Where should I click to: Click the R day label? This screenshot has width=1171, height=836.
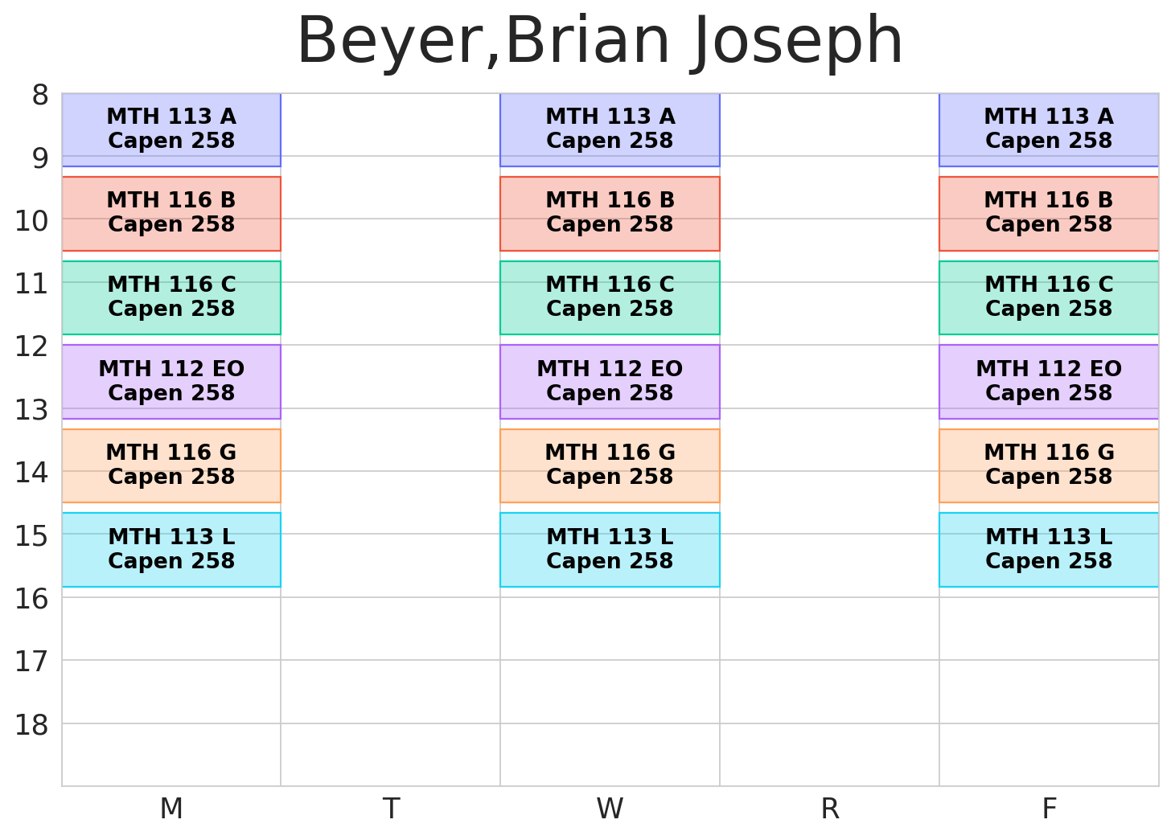pyautogui.click(x=830, y=809)
